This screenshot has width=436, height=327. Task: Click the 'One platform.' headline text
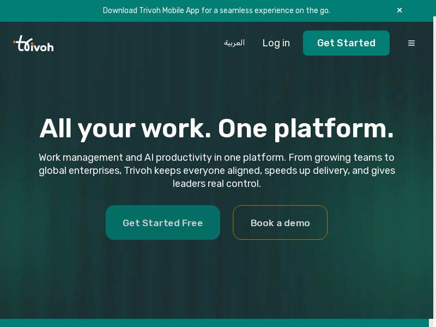(305, 129)
